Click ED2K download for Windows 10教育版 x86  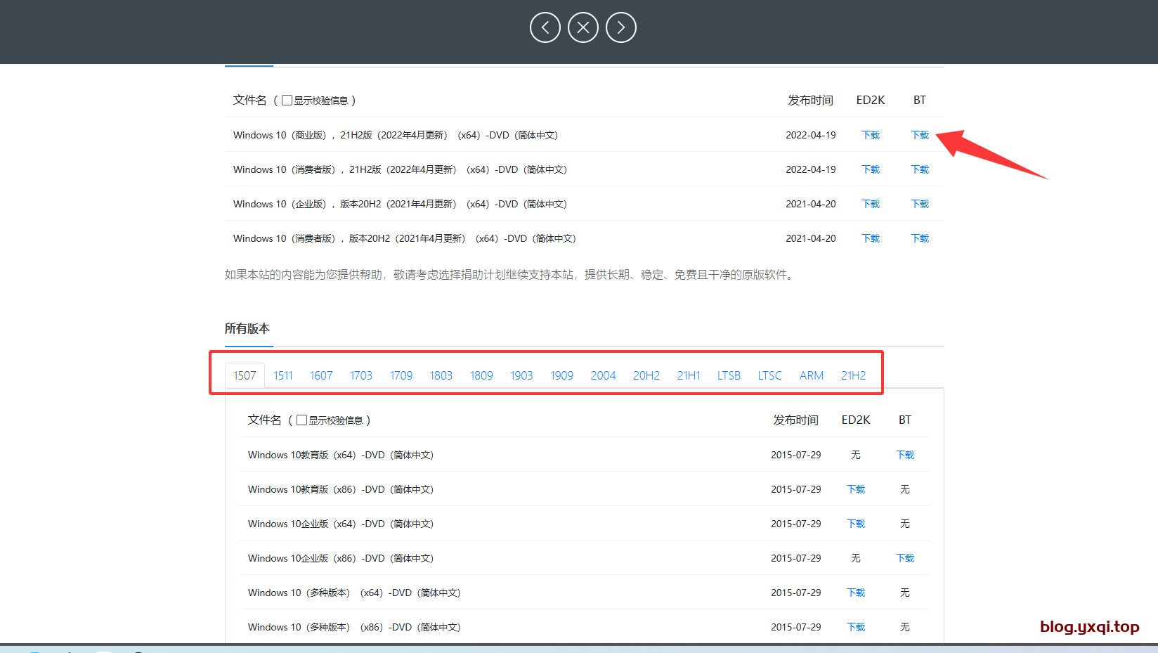pos(855,489)
